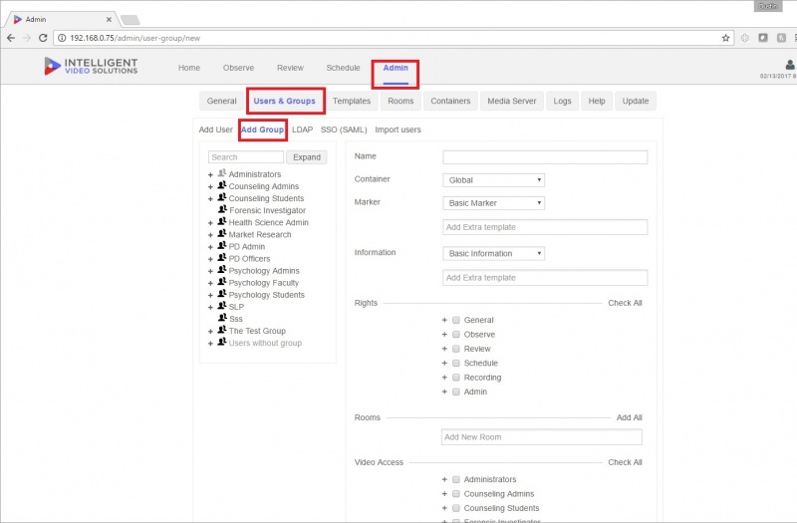Click the Add New Room field

tap(541, 437)
